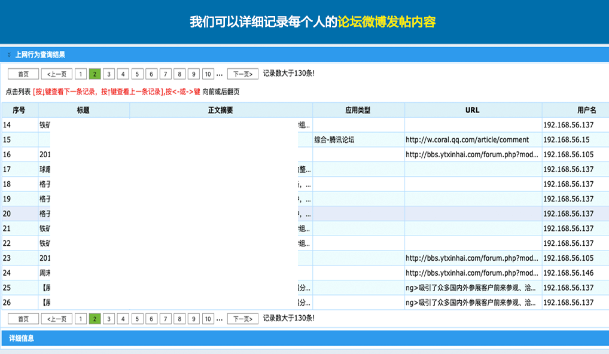This screenshot has width=609, height=354.
Task: Jump to page 4 in top pagination
Action: (x=123, y=74)
